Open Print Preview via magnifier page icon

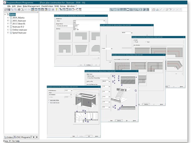pyautogui.click(x=22, y=10)
